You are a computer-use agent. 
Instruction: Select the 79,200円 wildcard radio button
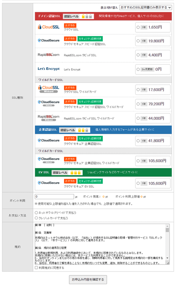[x=138, y=104]
